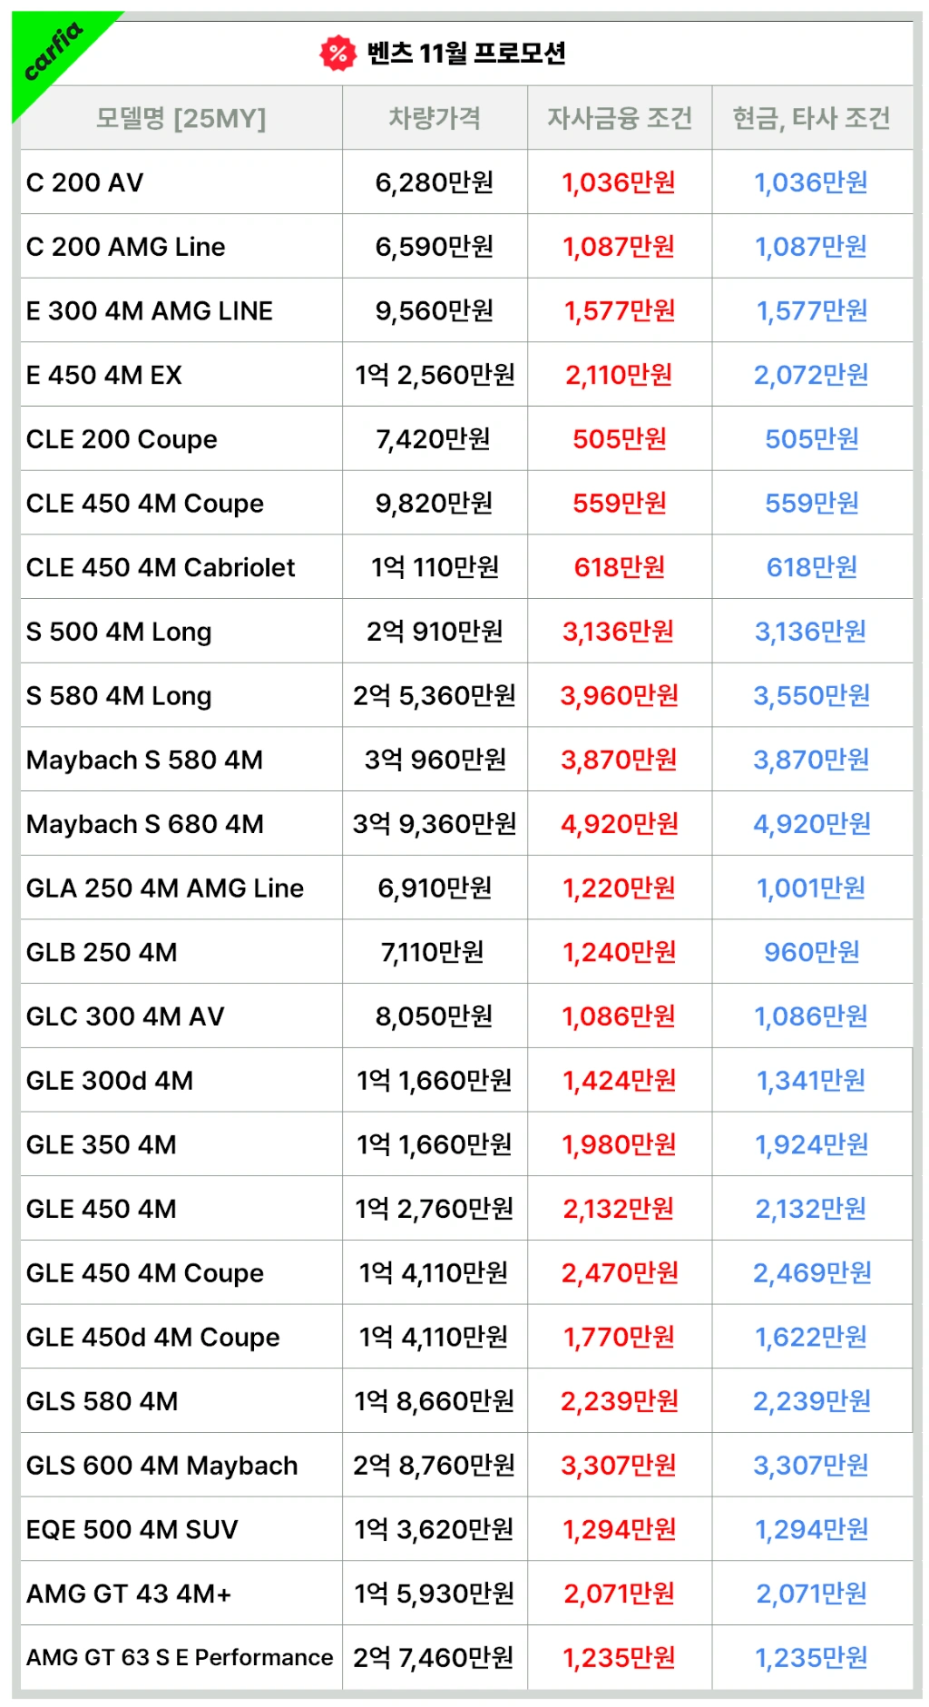Screen dimensions: 929x1707
Task: Click the 현금, 타사 조건 column header
Action: (811, 118)
